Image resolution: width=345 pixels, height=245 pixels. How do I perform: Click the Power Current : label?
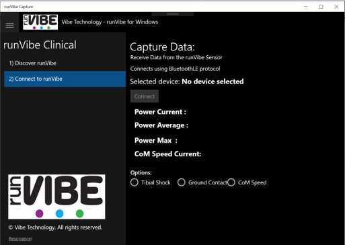tap(160, 112)
